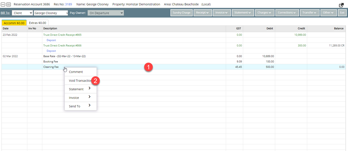Click the collapse (minus) icon at top left
This screenshot has width=348, height=151.
pyautogui.click(x=3, y=4)
